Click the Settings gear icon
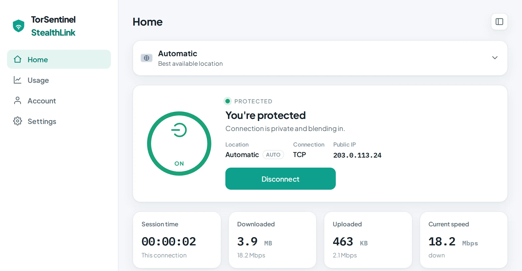The height and width of the screenshot is (271, 522). (18, 121)
